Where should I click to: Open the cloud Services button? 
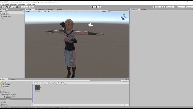point(163,7)
